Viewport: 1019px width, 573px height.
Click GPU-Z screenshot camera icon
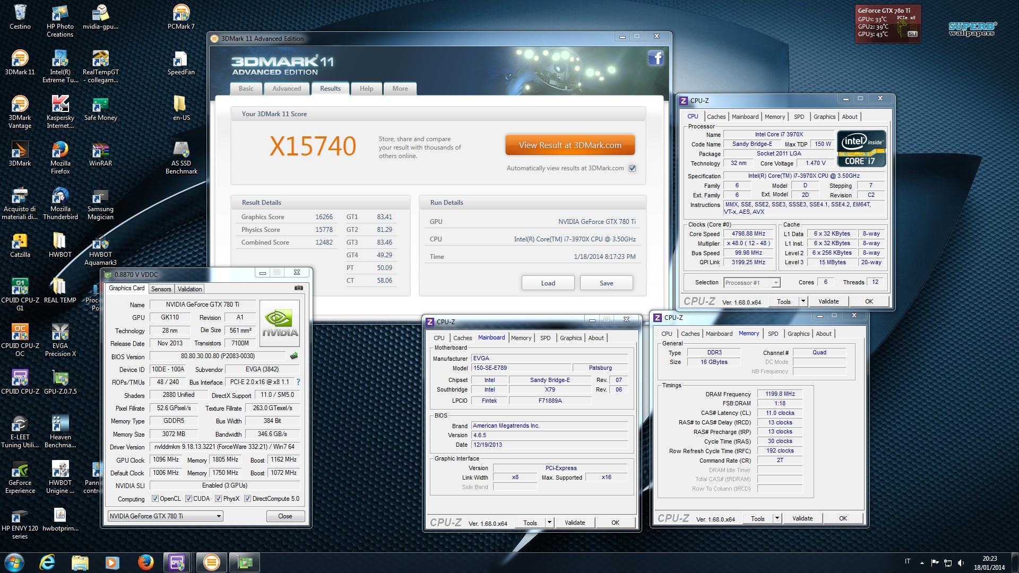(299, 288)
